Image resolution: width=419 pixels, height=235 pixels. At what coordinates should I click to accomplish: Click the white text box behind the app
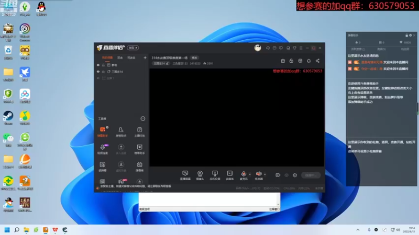[x=207, y=199]
